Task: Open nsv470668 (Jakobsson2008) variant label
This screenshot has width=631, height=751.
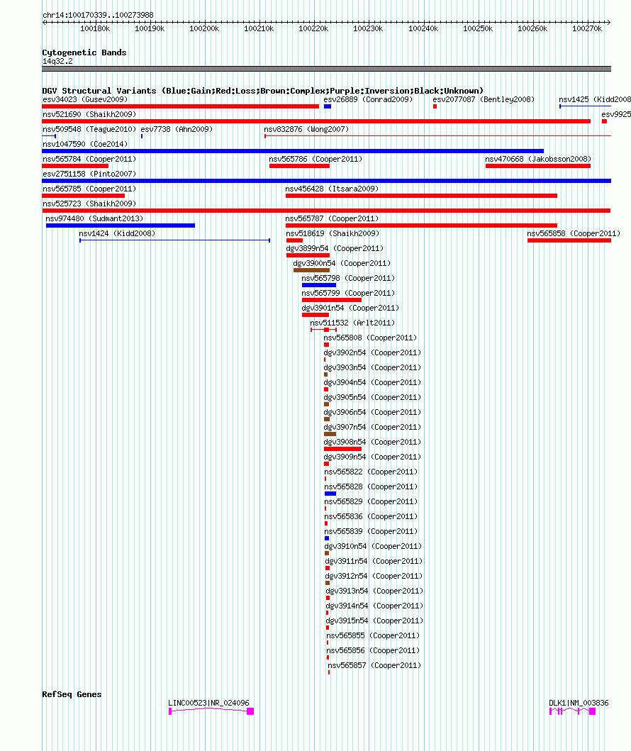Action: [538, 159]
